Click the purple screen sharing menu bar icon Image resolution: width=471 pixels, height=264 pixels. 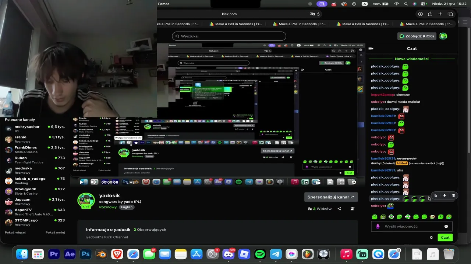[322, 4]
